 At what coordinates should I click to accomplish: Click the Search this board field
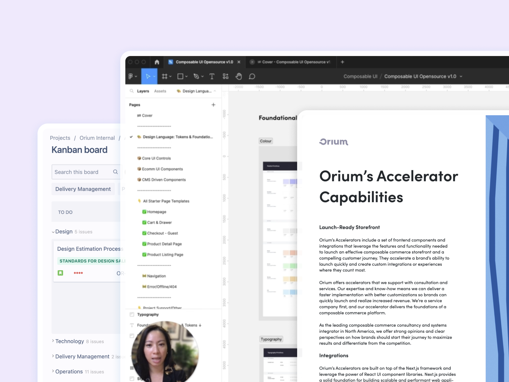86,172
